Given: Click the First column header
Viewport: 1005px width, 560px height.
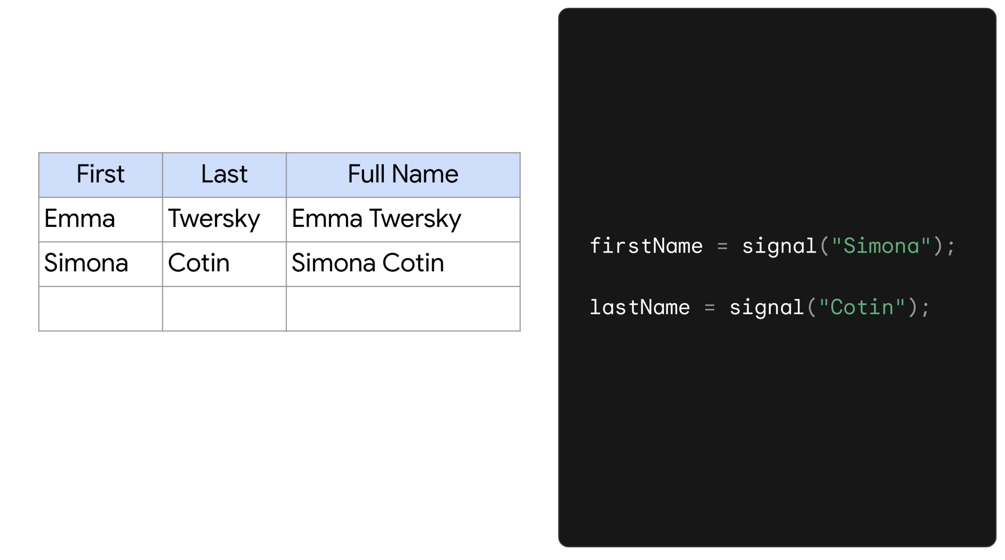Looking at the screenshot, I should coord(100,174).
